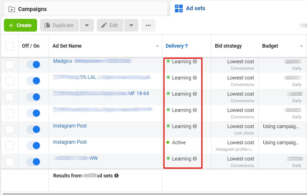
Task: Expand the Duplicate button dropdown arrow
Action: pos(87,25)
